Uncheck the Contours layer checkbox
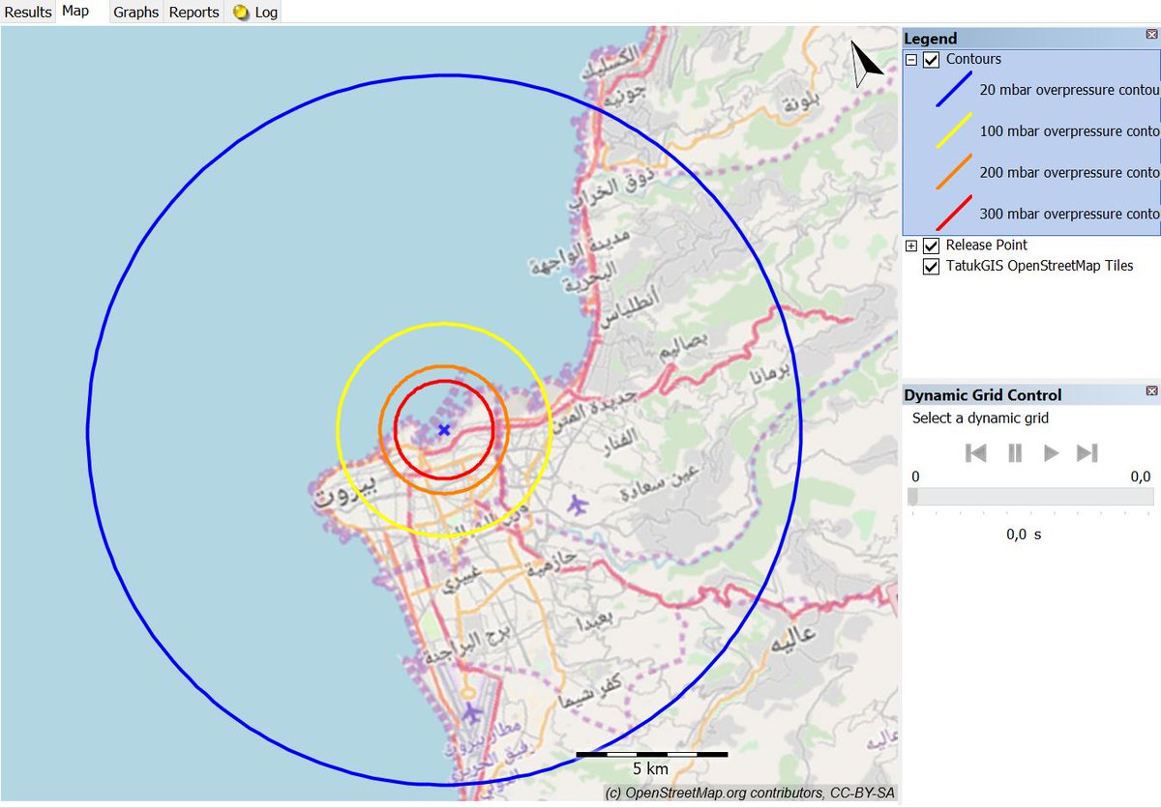Image resolution: width=1161 pixels, height=808 pixels. [932, 60]
